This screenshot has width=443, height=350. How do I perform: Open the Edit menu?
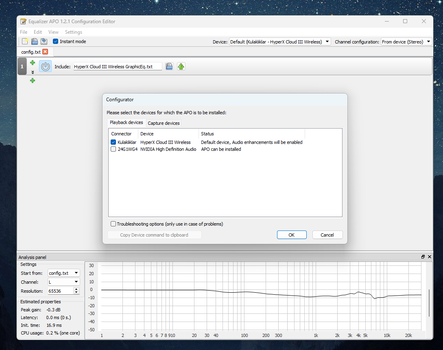[37, 32]
